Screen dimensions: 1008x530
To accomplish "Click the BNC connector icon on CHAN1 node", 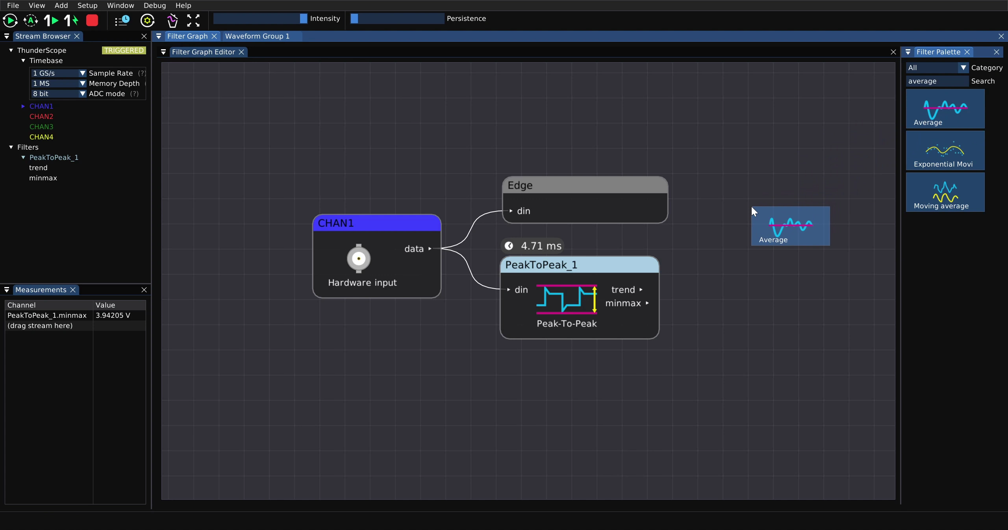I will (359, 259).
